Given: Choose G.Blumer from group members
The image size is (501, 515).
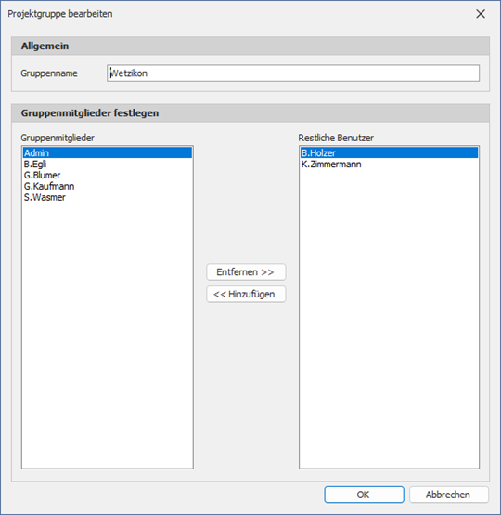Looking at the screenshot, I should pos(108,175).
